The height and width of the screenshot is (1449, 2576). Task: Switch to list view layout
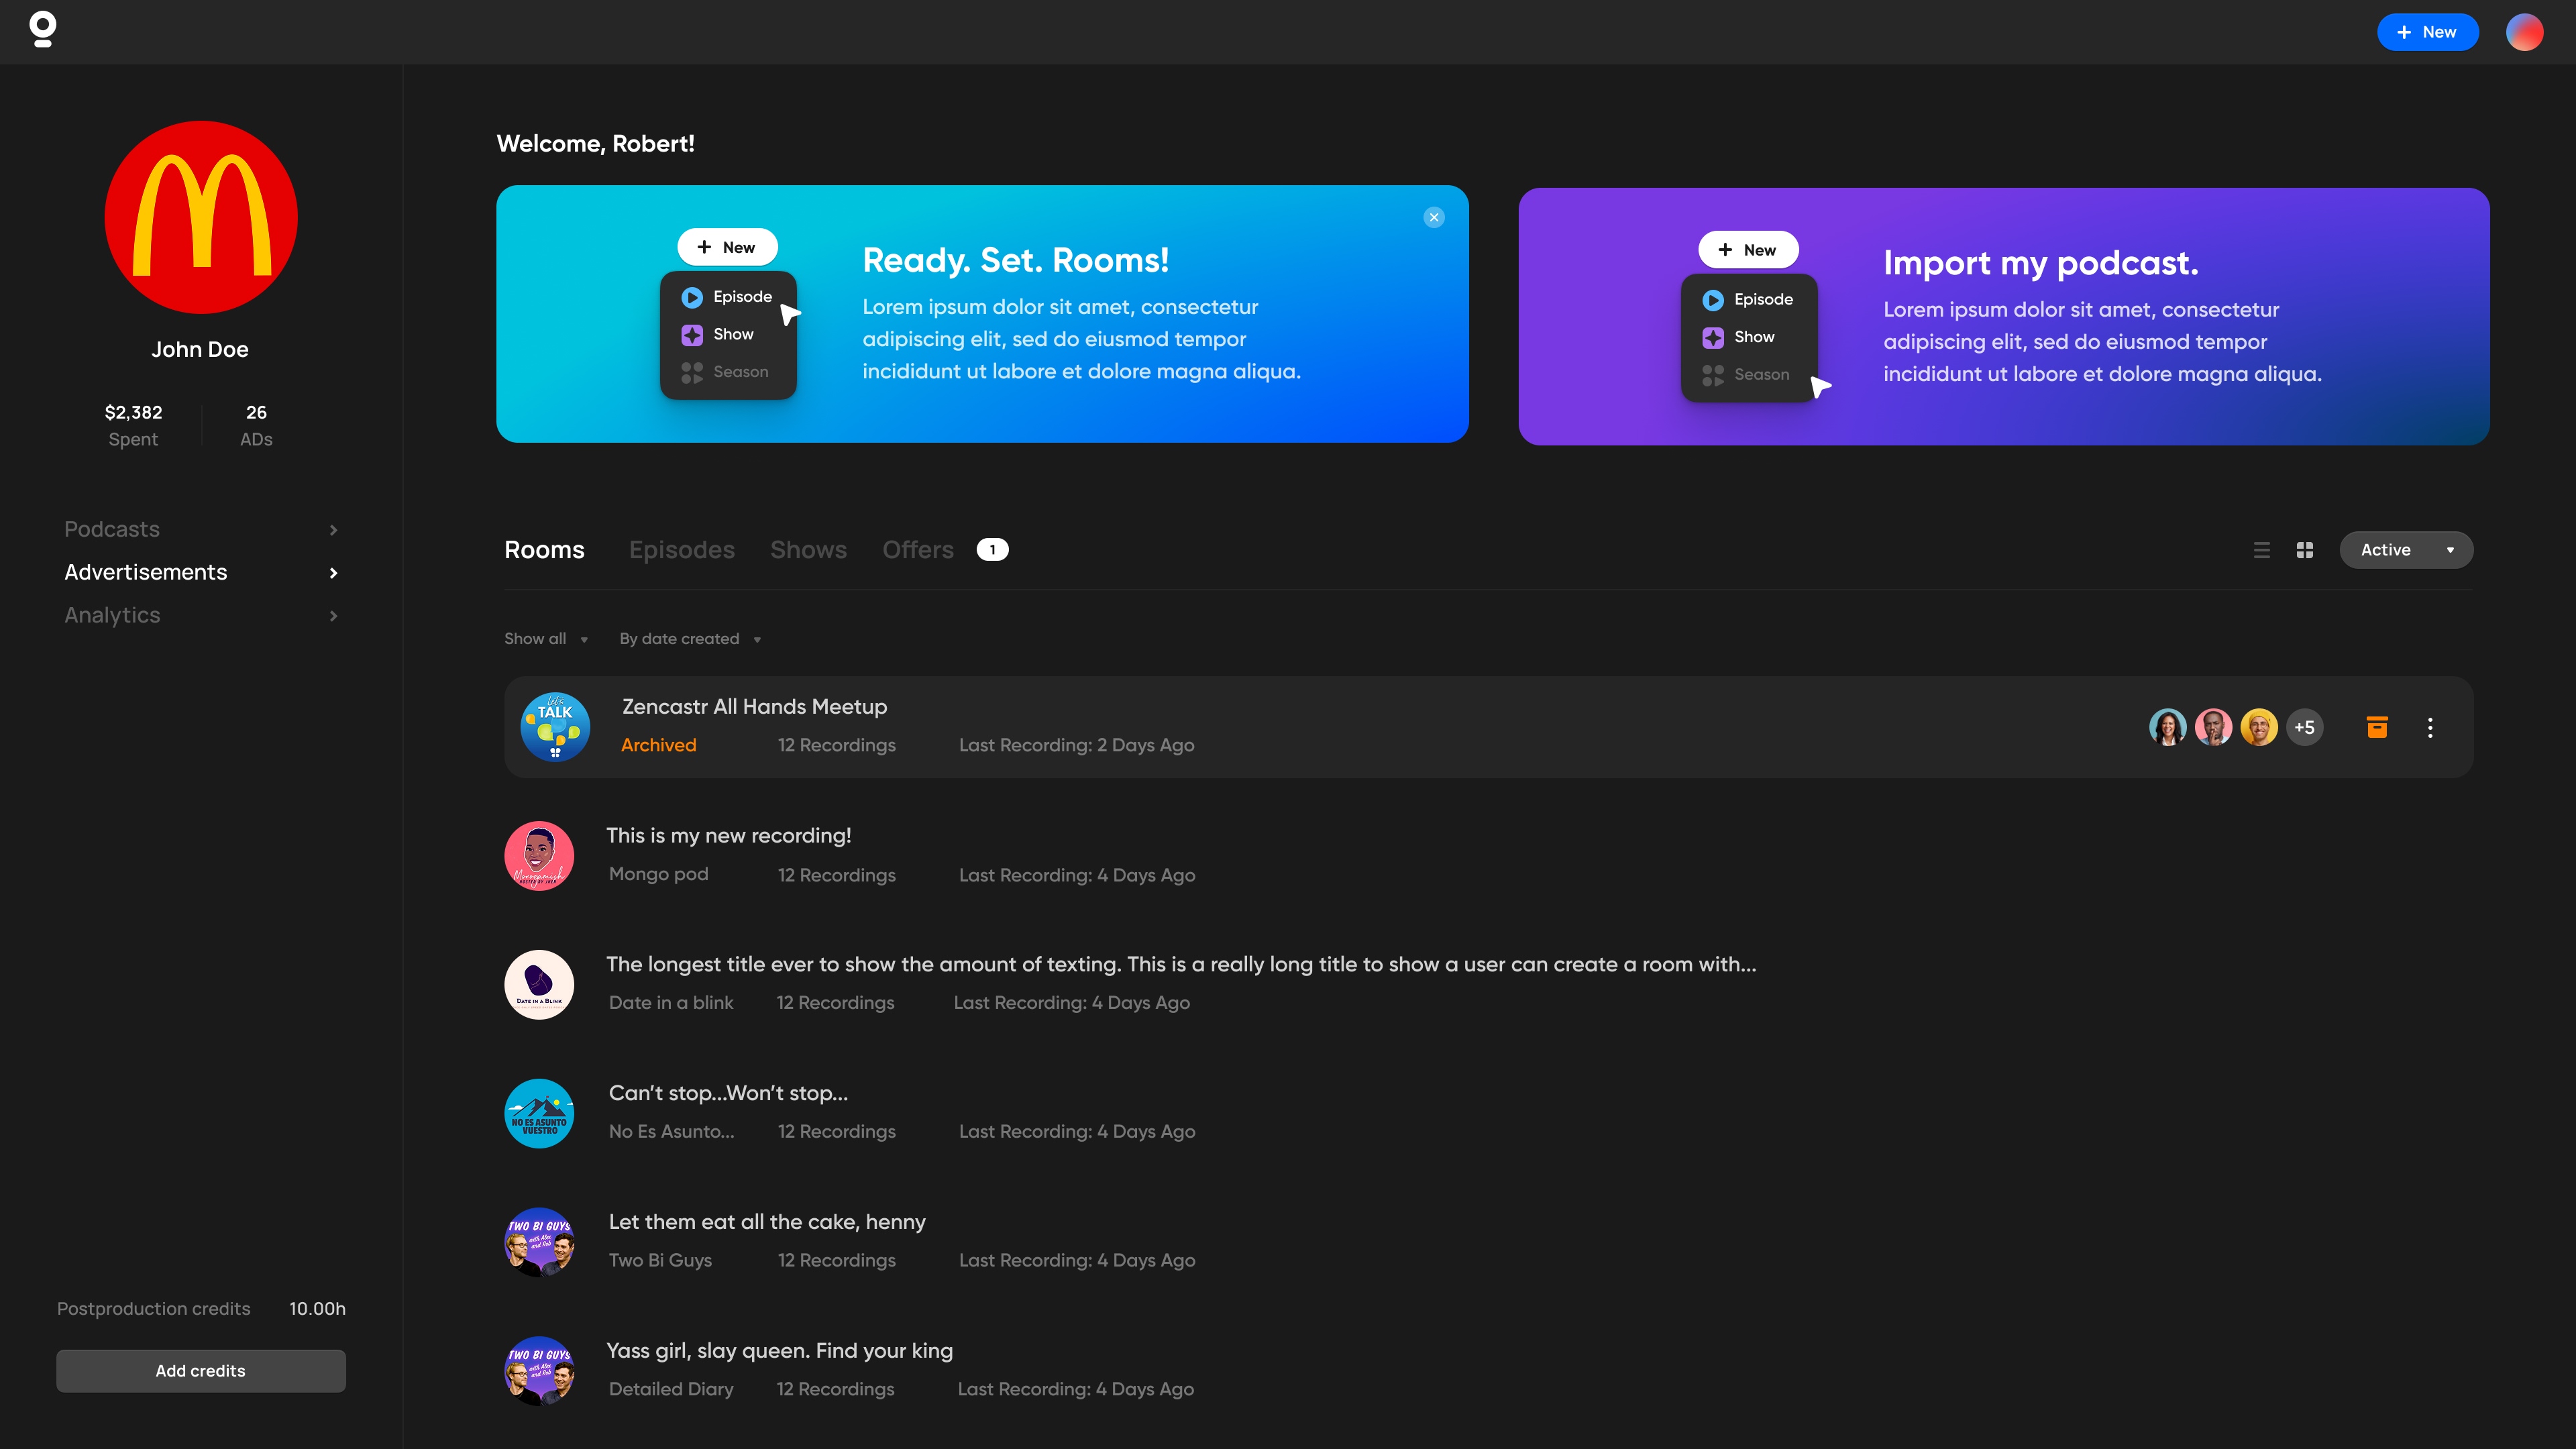[2261, 550]
